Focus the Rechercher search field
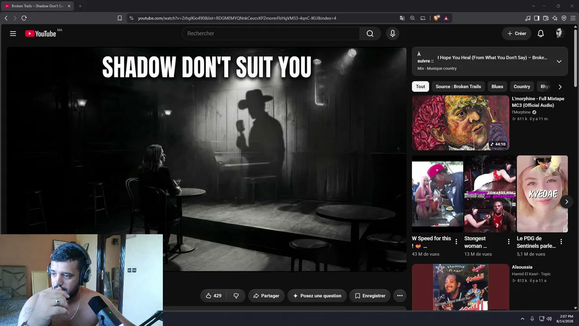This screenshot has width=579, height=326. click(271, 34)
